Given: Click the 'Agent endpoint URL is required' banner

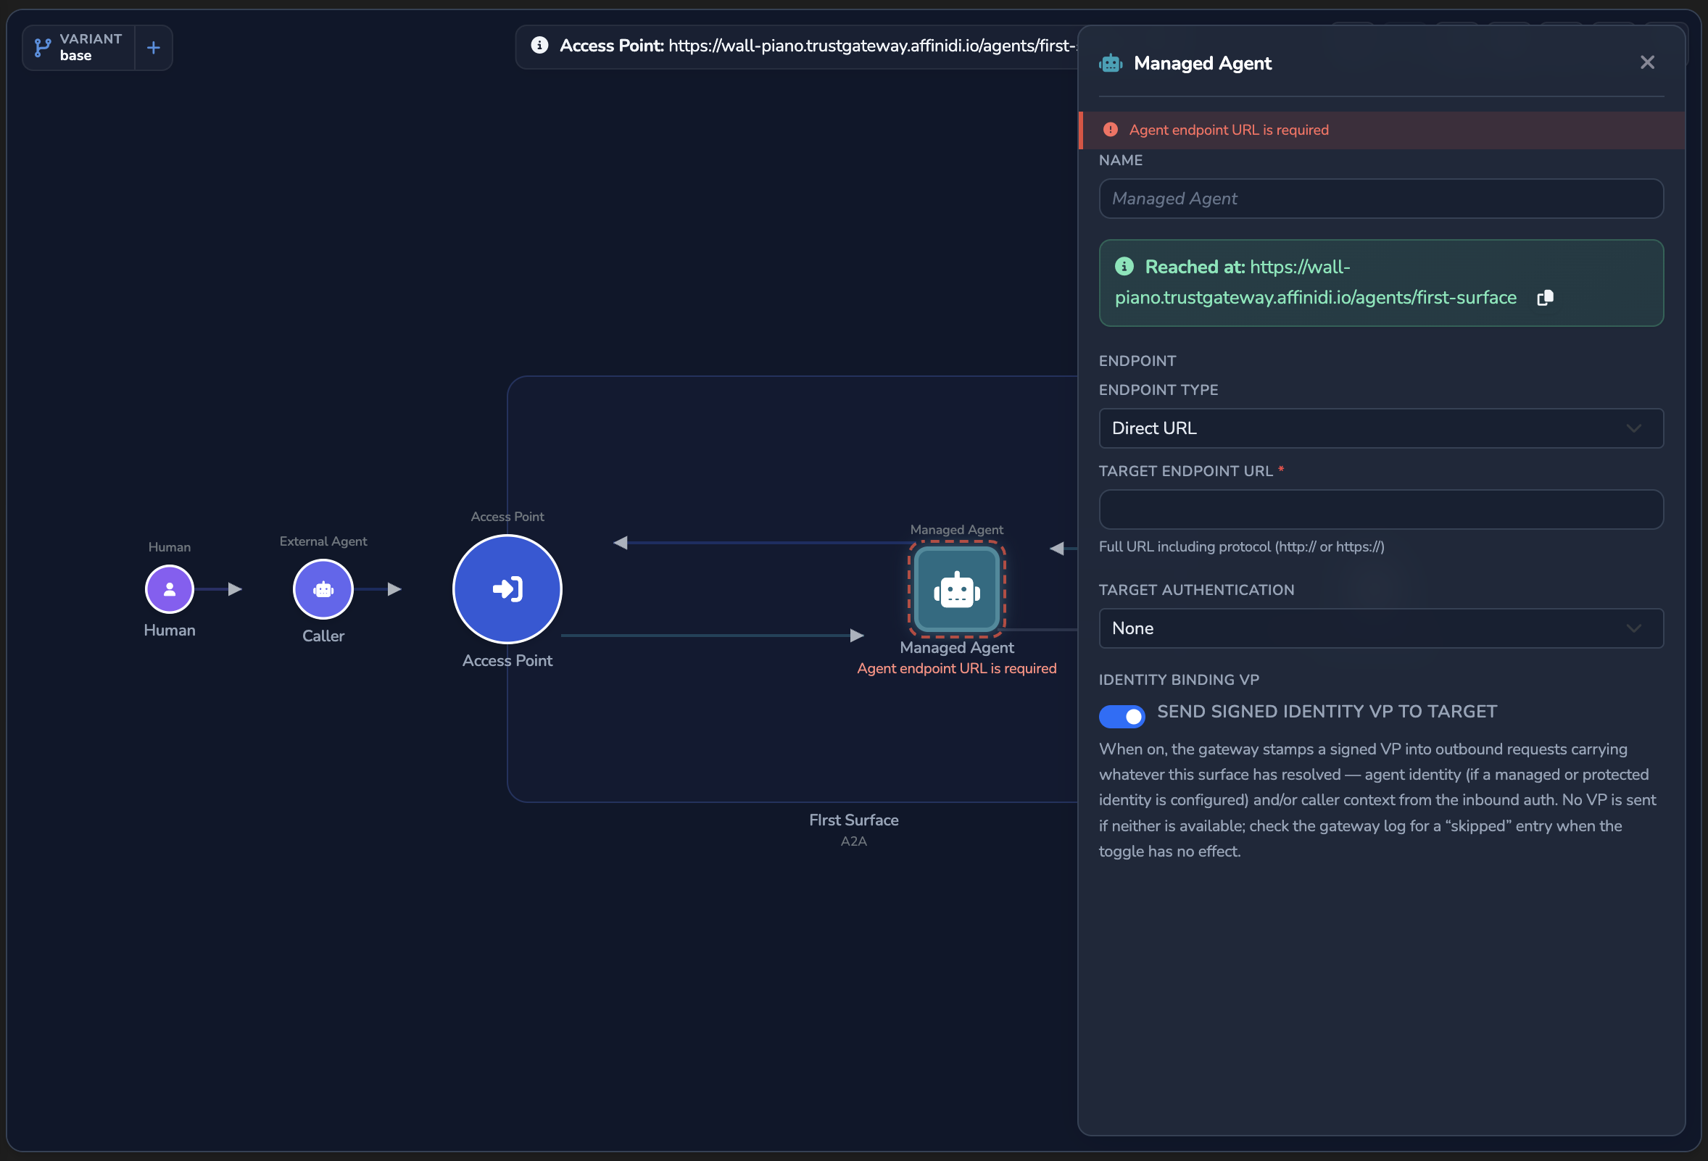Looking at the screenshot, I should point(1381,130).
